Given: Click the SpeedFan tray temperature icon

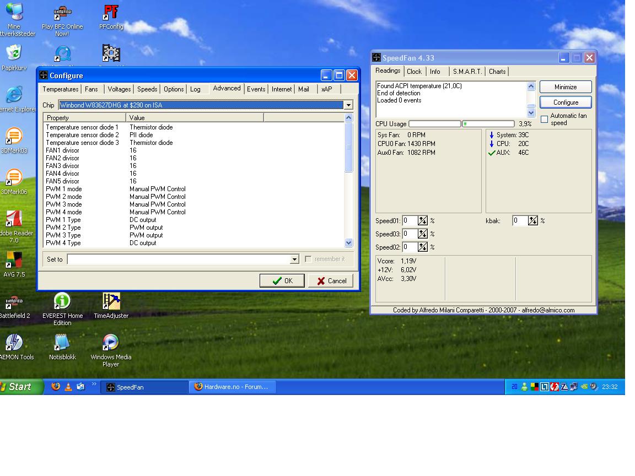Looking at the screenshot, I should (514, 387).
